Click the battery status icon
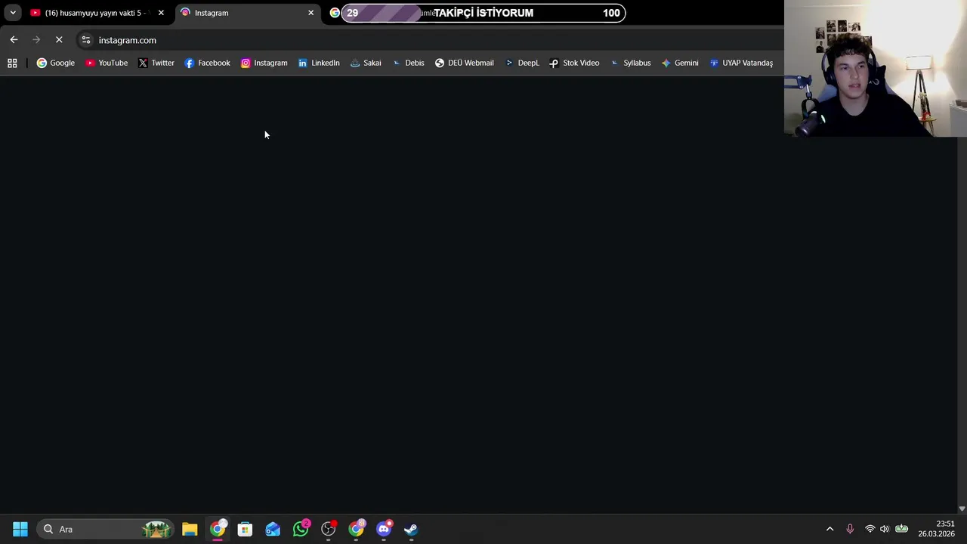This screenshot has width=967, height=544. click(901, 529)
